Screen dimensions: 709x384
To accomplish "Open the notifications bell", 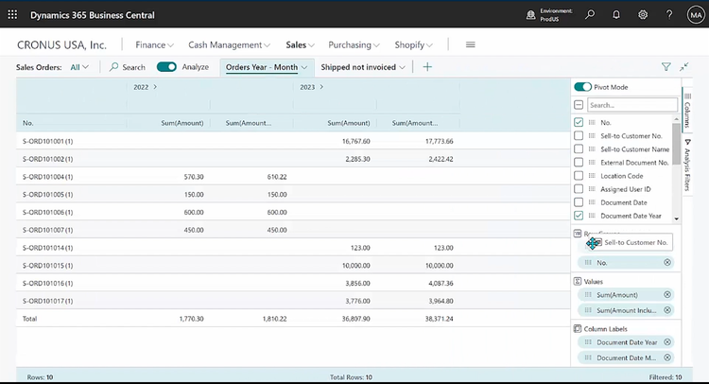I will click(616, 15).
